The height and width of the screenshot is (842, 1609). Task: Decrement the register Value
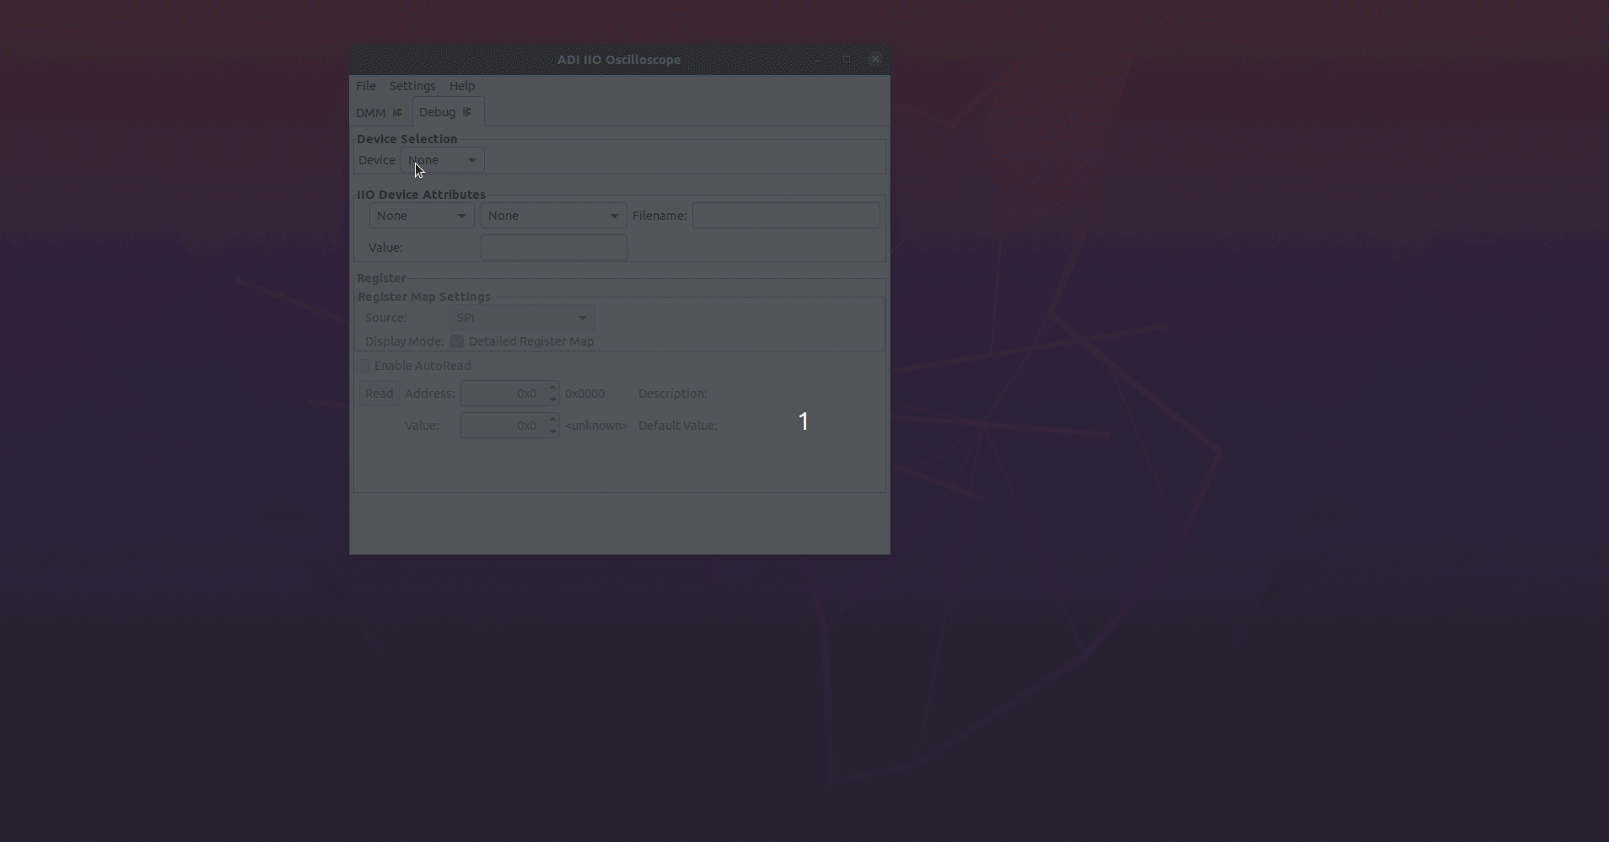point(552,432)
